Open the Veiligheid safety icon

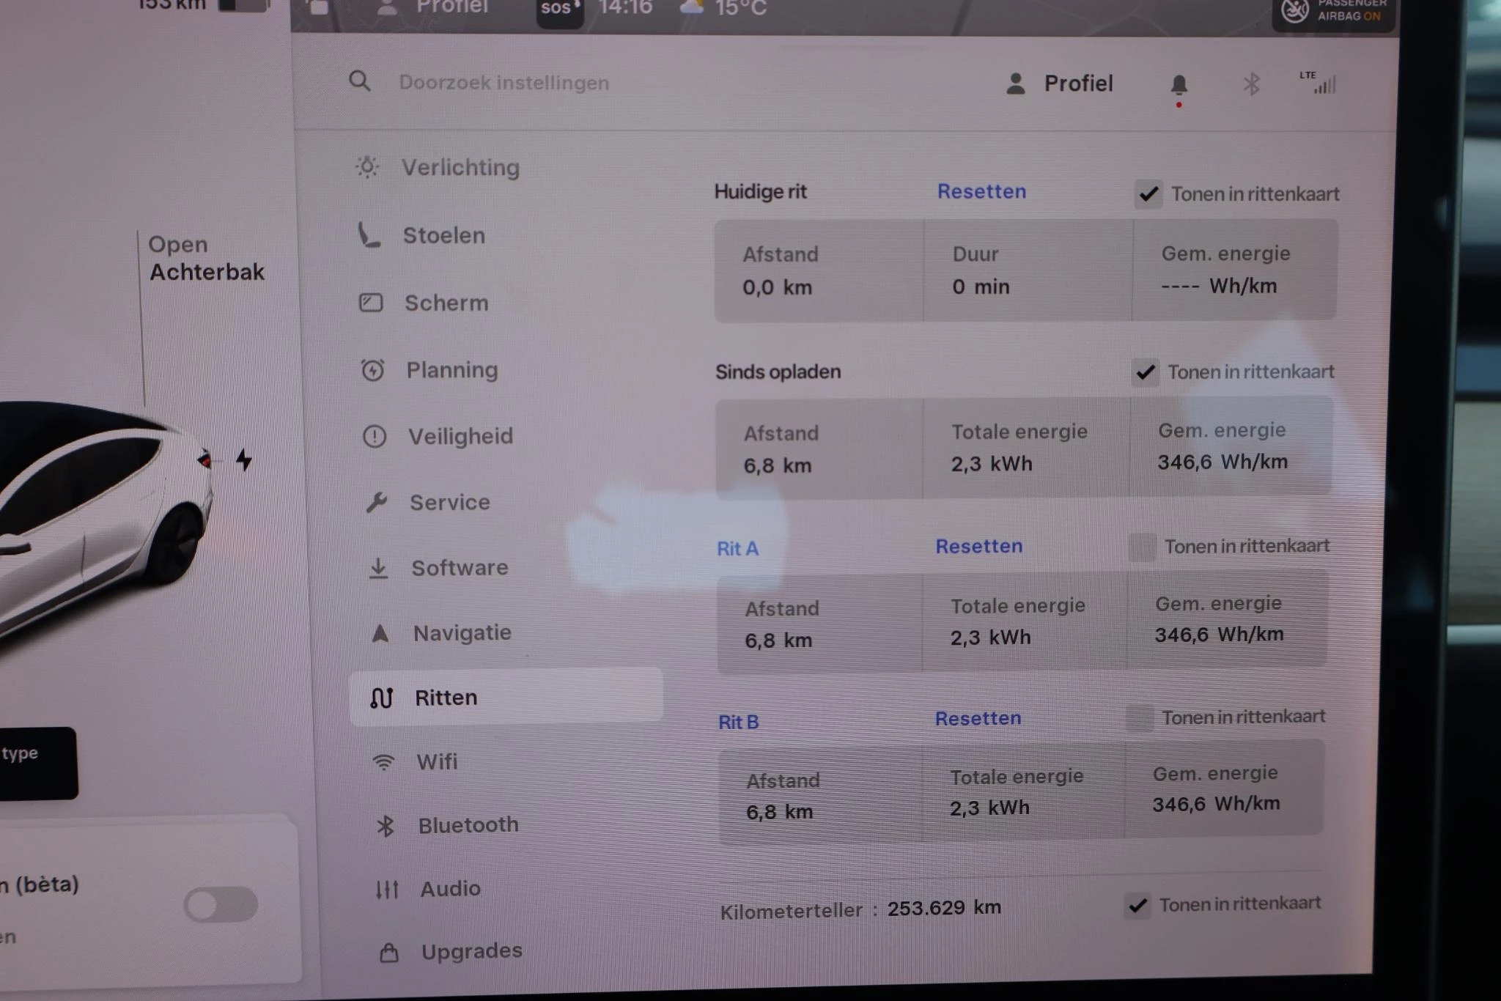tap(374, 437)
